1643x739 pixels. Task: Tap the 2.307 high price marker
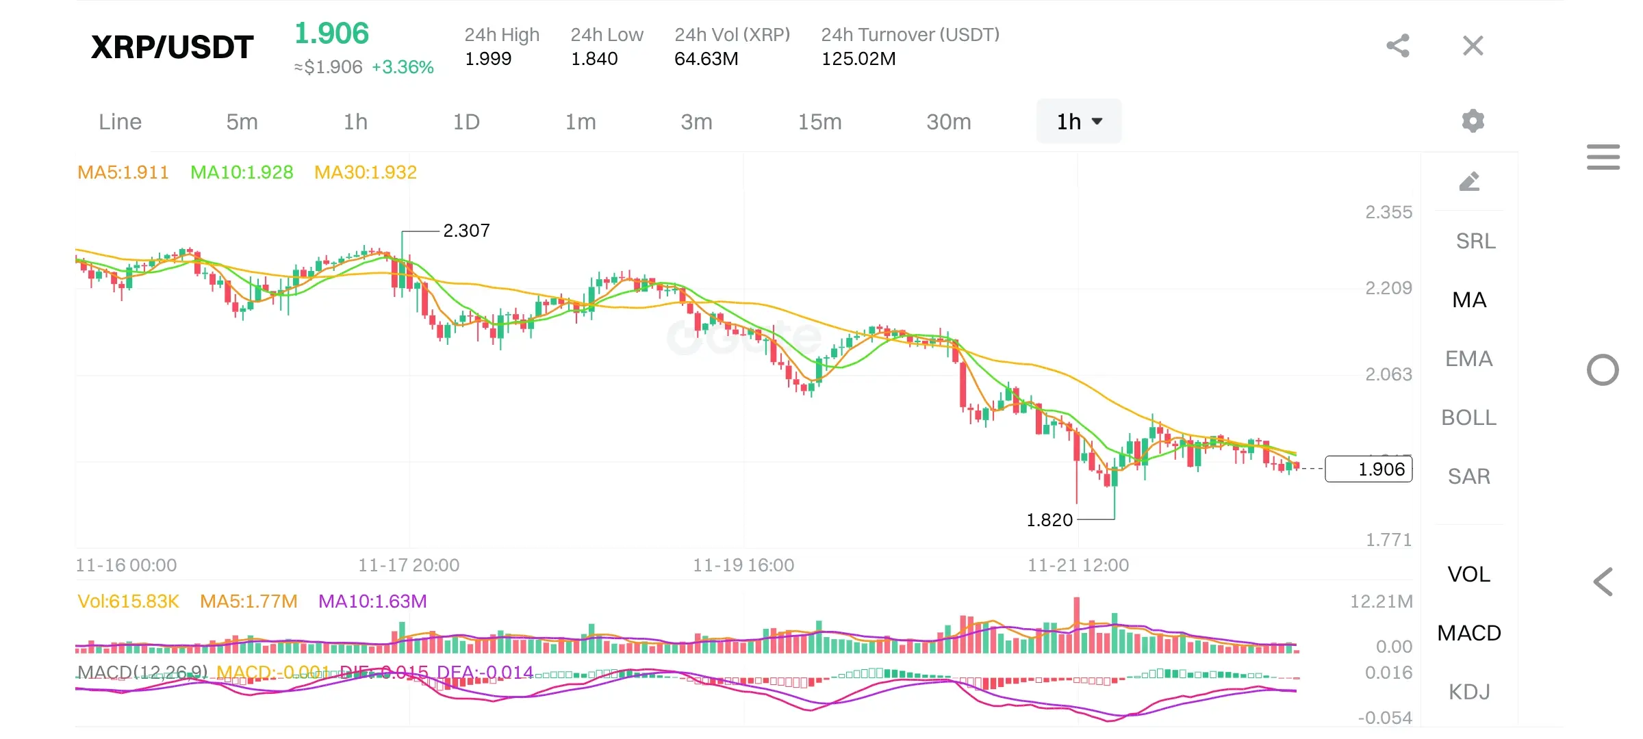(466, 231)
